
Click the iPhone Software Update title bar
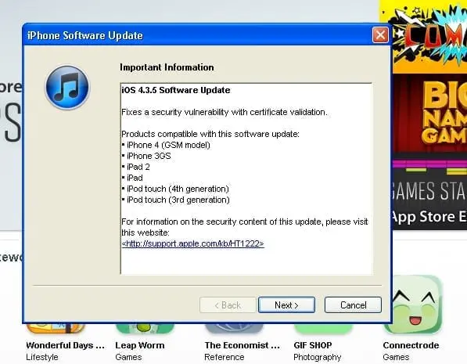(x=196, y=35)
